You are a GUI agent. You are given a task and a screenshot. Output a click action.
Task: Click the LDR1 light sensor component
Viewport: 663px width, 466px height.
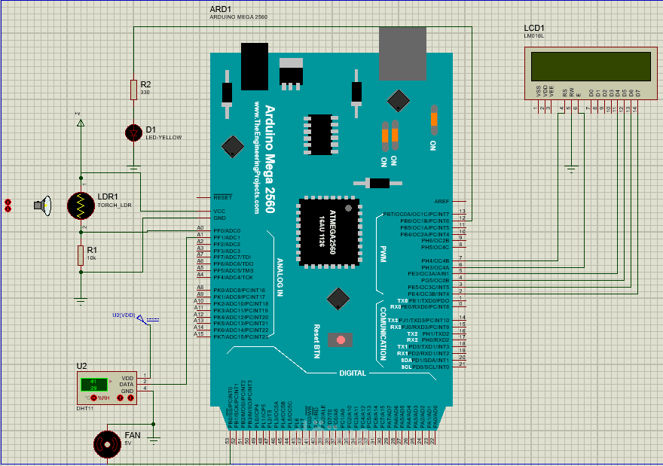[81, 206]
